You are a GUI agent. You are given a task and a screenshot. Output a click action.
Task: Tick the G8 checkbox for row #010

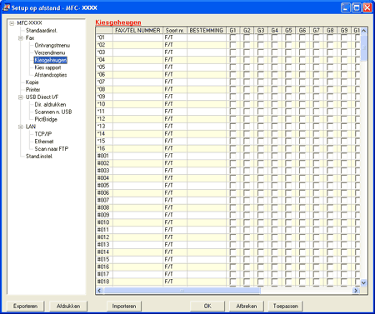coord(330,222)
